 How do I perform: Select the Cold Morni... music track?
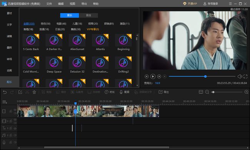pyautogui.click(x=31, y=65)
